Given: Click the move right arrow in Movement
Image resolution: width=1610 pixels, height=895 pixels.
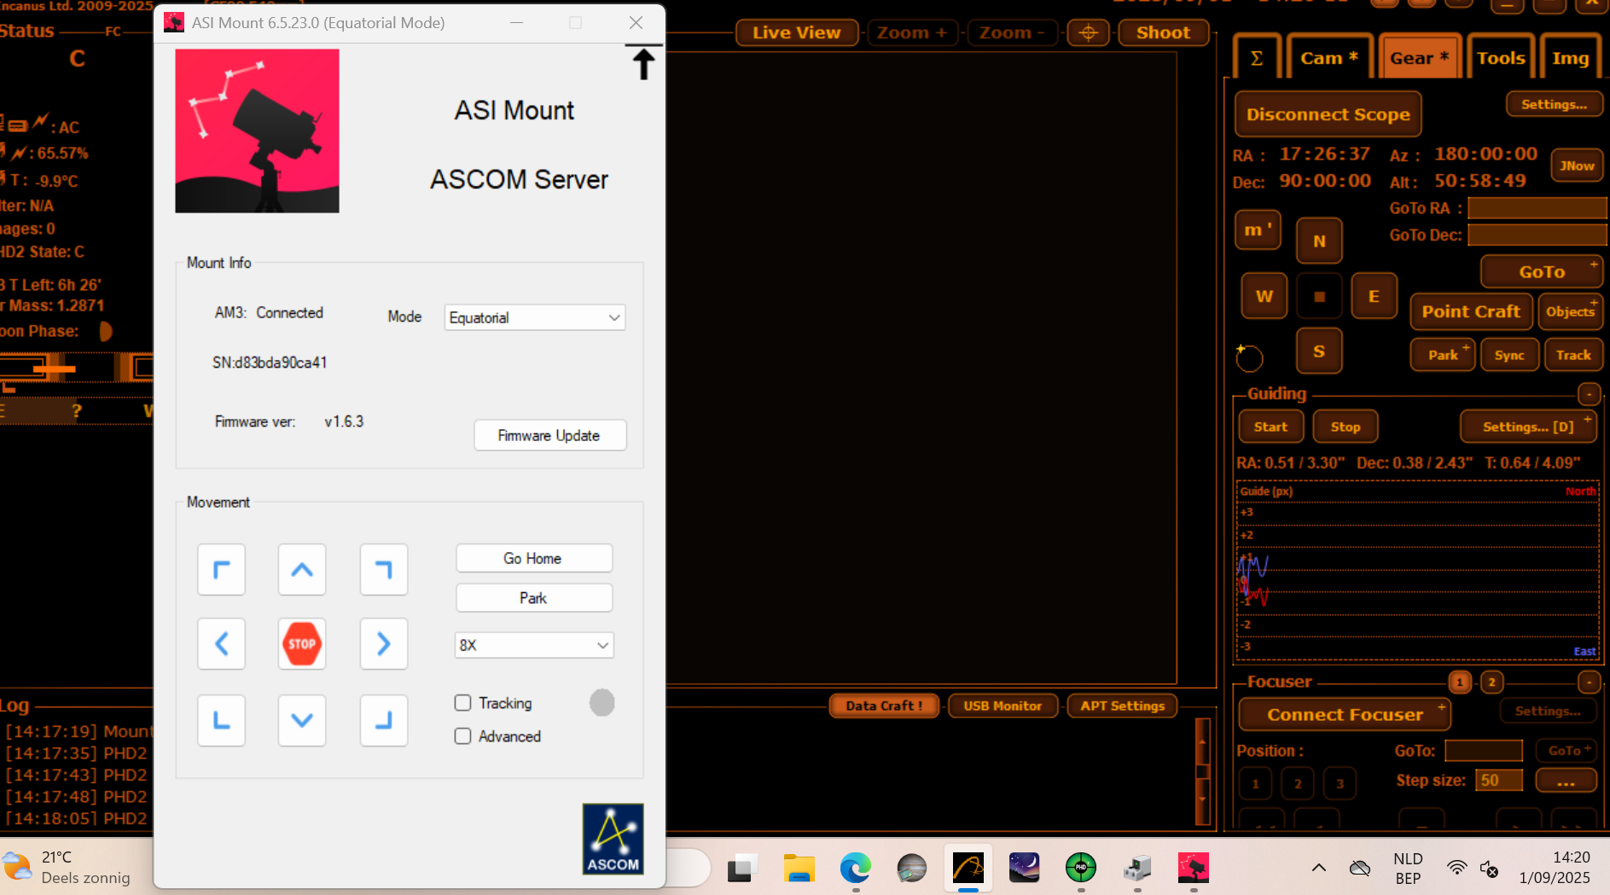Looking at the screenshot, I should [x=384, y=643].
